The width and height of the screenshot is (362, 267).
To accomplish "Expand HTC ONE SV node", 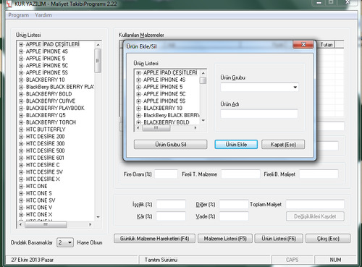I will click(x=21, y=200).
